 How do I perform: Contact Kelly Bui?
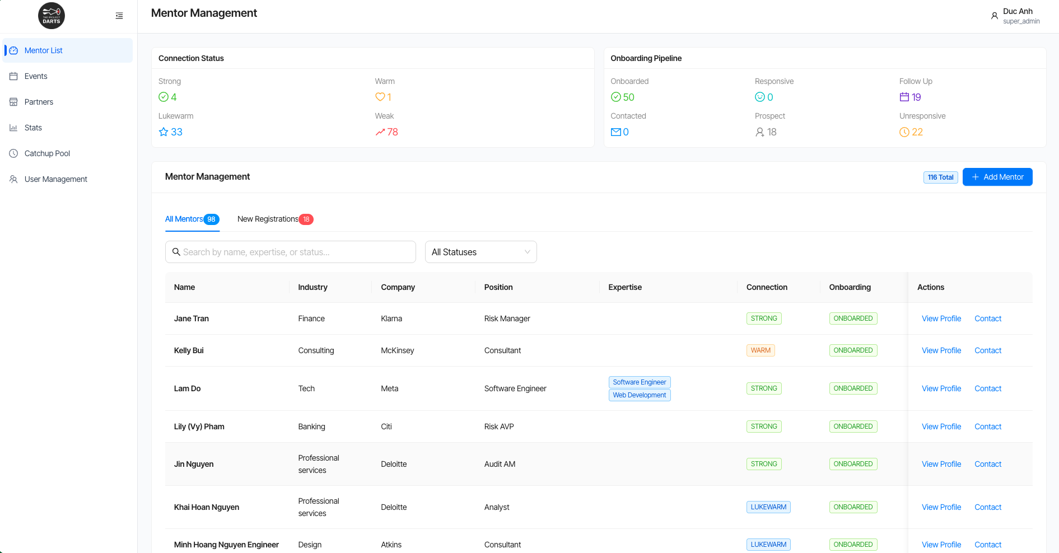click(987, 350)
